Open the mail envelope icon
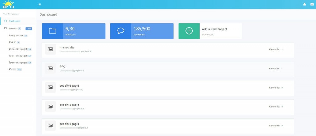Viewport: 316px width, 136px height. click(x=312, y=4)
